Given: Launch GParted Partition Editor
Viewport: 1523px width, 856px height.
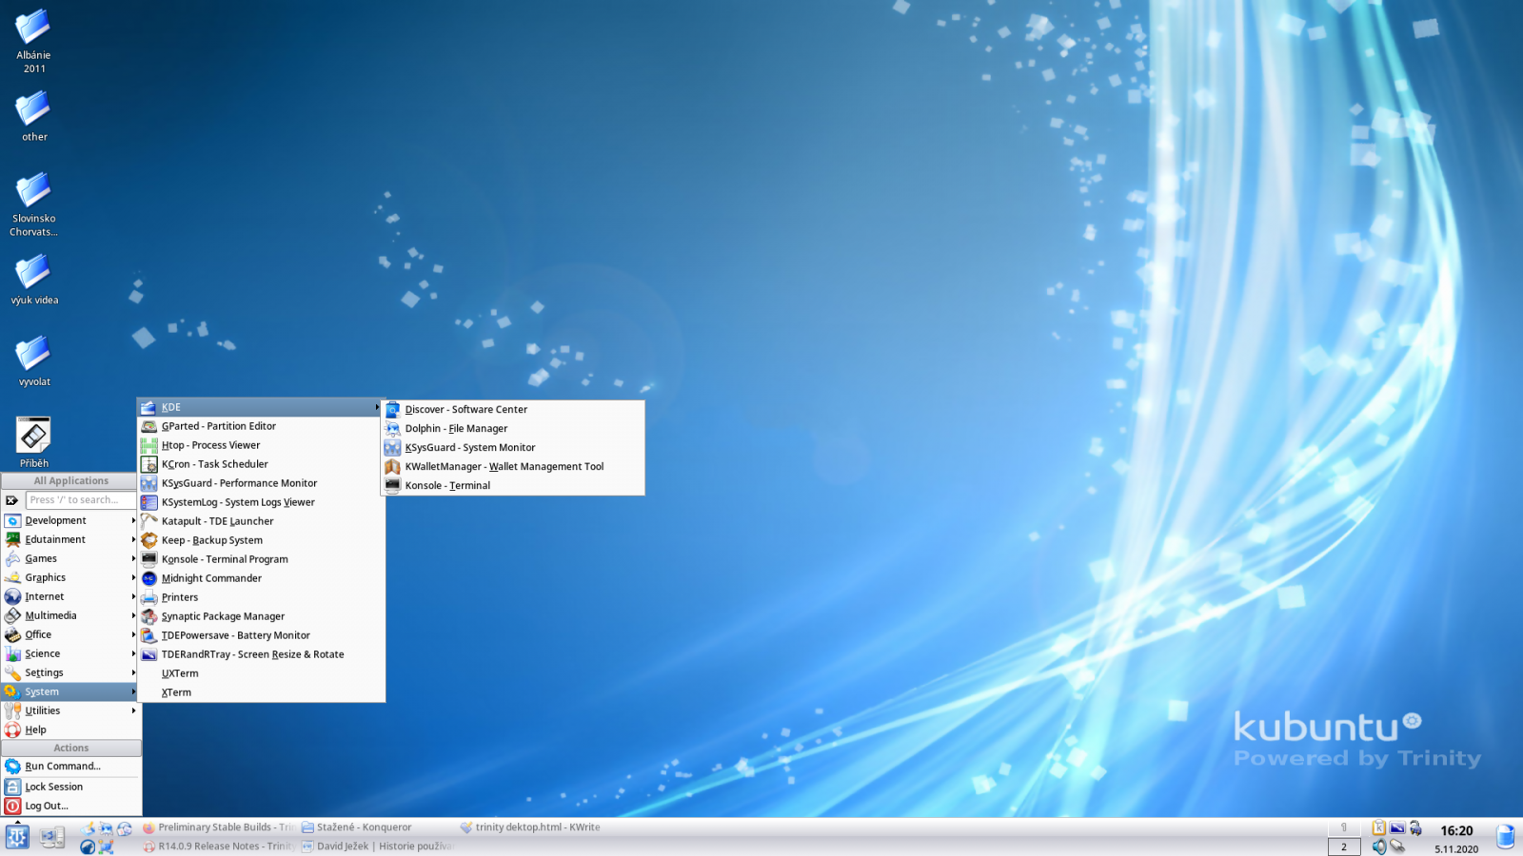Looking at the screenshot, I should tap(218, 426).
